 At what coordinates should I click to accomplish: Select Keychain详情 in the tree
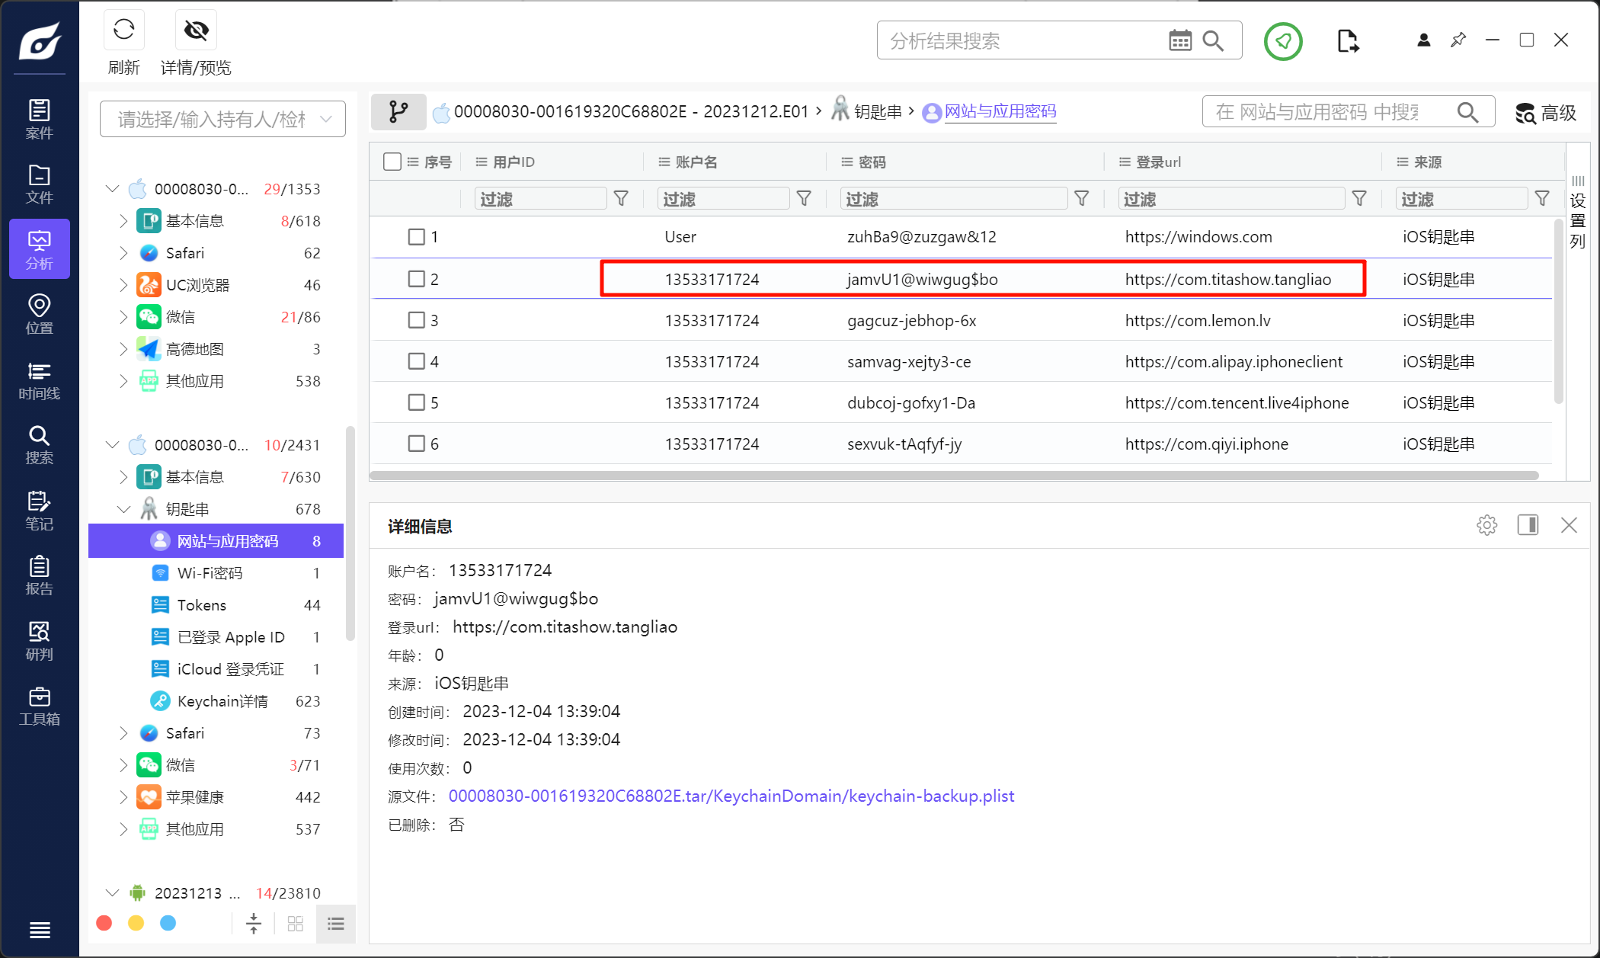222,701
